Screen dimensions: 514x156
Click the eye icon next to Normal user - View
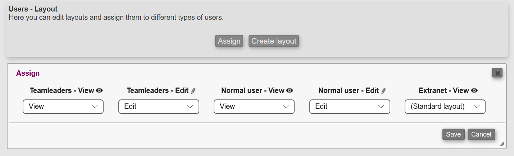[290, 91]
